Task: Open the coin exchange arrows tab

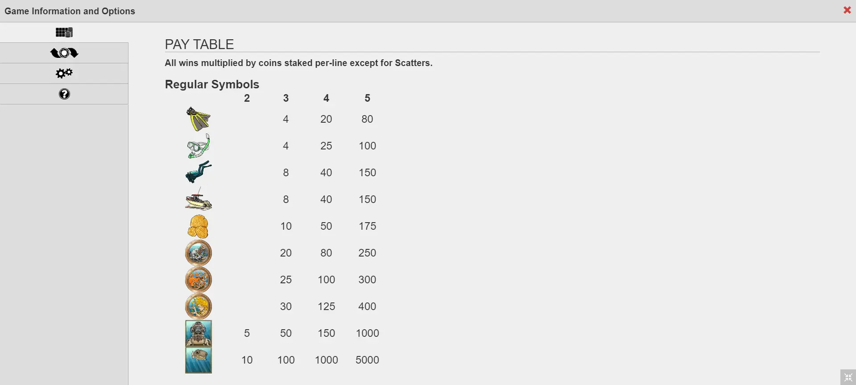Action: pyautogui.click(x=64, y=53)
